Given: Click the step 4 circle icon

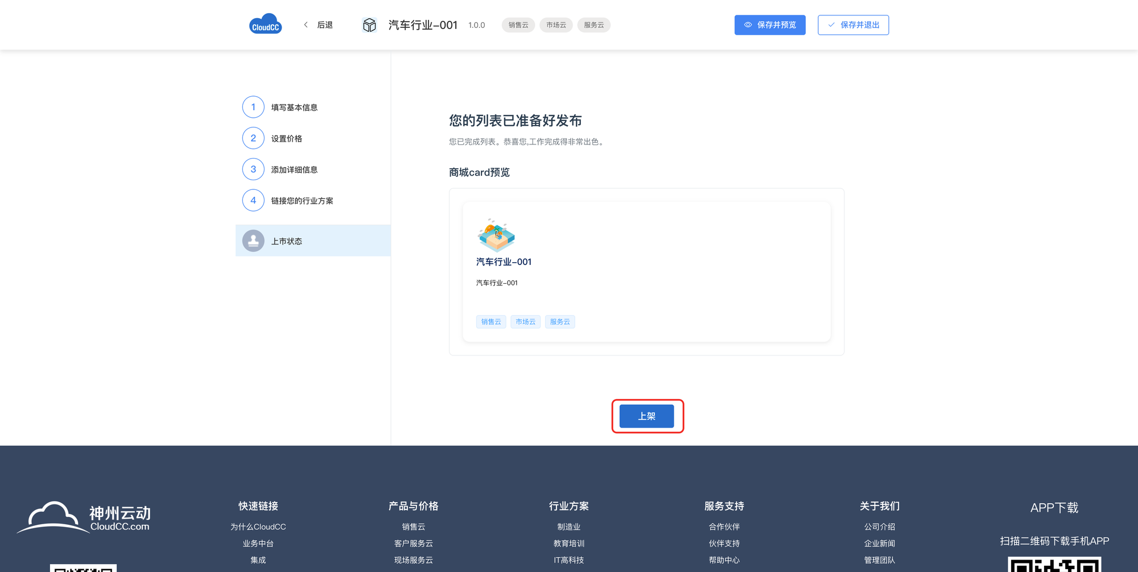Looking at the screenshot, I should pyautogui.click(x=253, y=200).
